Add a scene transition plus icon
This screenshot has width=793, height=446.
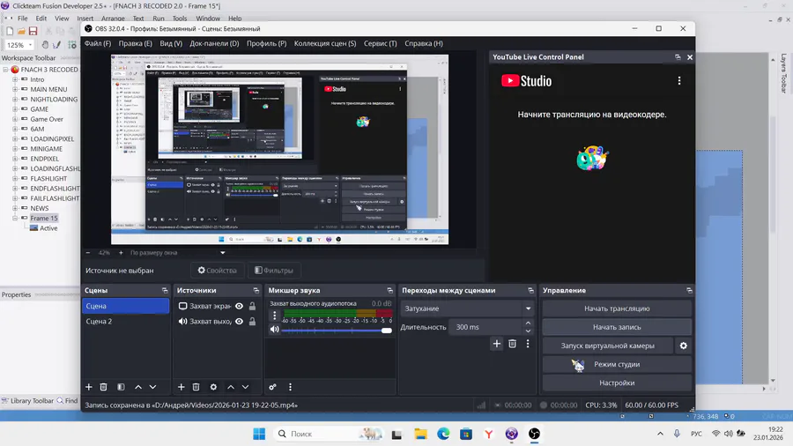point(497,344)
